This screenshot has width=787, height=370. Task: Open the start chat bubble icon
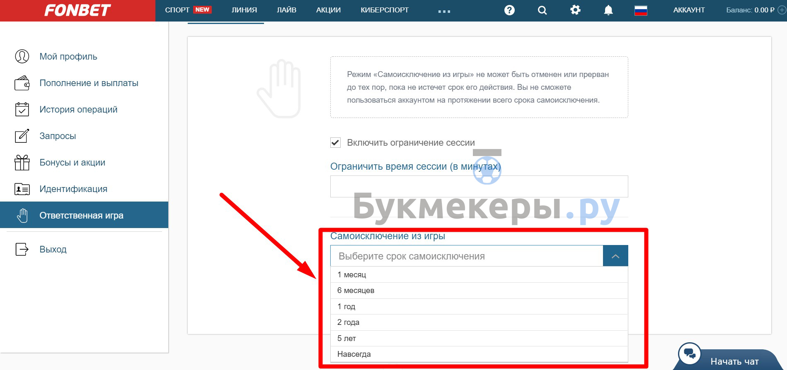(x=690, y=354)
